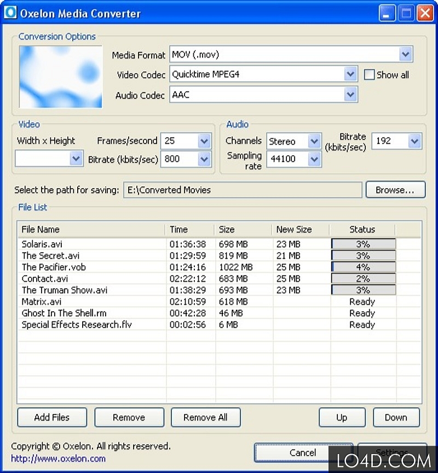Click the 21 MB new size cell
Viewport: 438px width, 473px height.
coord(288,255)
